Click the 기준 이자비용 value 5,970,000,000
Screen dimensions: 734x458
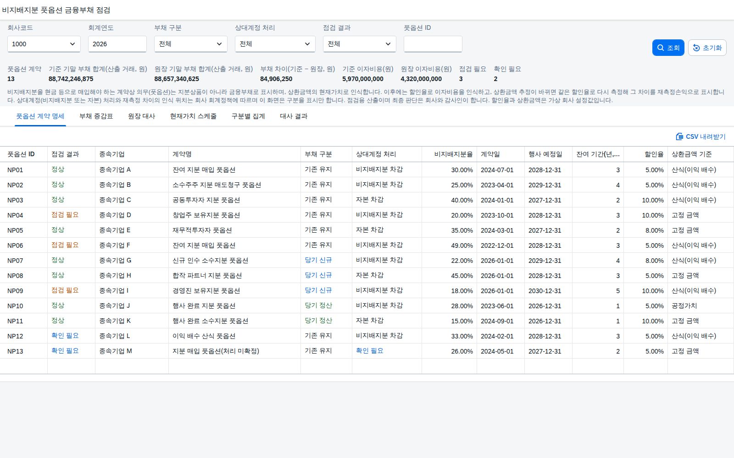tap(363, 79)
